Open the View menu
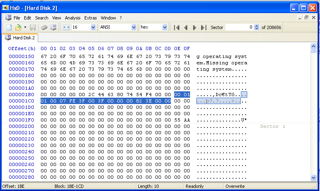Screen dimensions: 320x191 56,18
